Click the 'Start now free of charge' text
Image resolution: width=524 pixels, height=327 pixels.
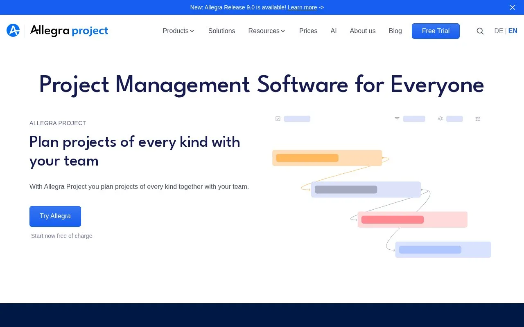62,236
